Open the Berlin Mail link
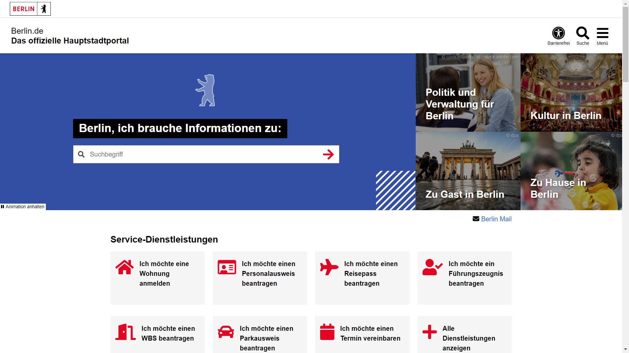 (496, 219)
